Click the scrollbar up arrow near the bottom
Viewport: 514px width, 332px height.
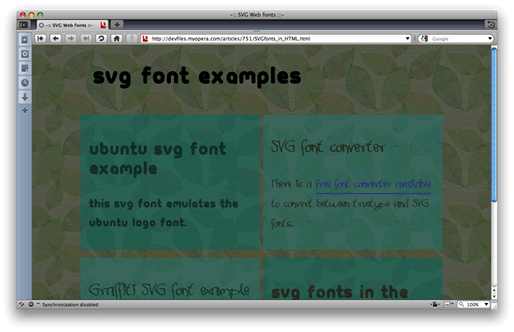pos(494,290)
